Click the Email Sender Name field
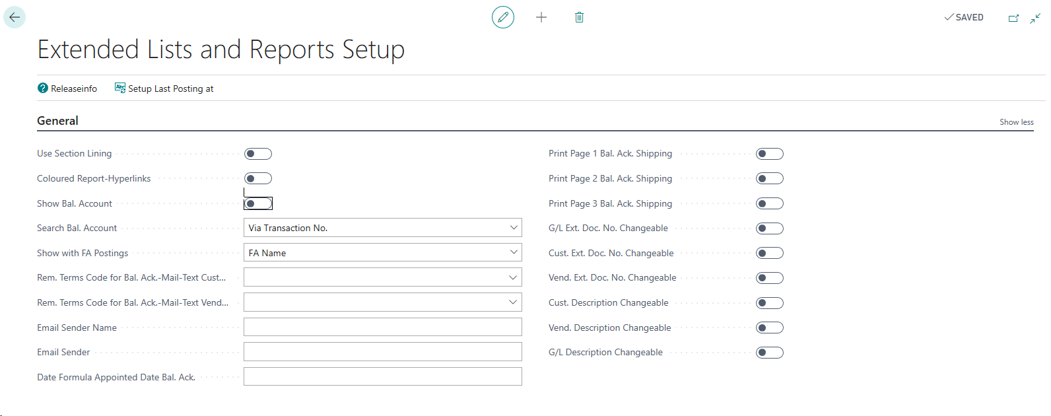The height and width of the screenshot is (416, 1051). click(x=382, y=328)
